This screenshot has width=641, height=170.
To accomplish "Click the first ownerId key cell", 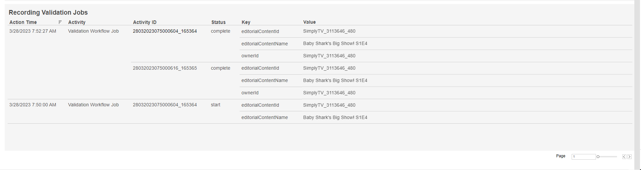I will click(250, 56).
